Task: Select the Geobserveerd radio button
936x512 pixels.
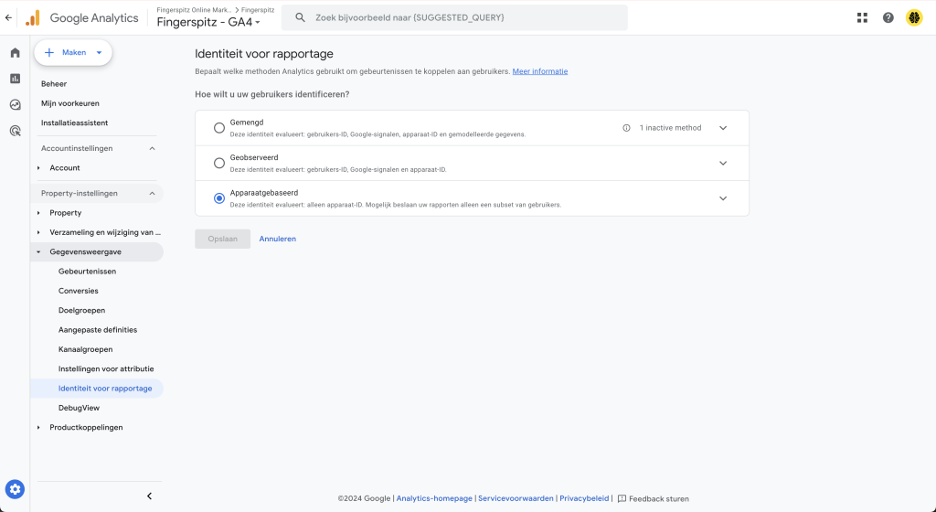Action: click(219, 163)
